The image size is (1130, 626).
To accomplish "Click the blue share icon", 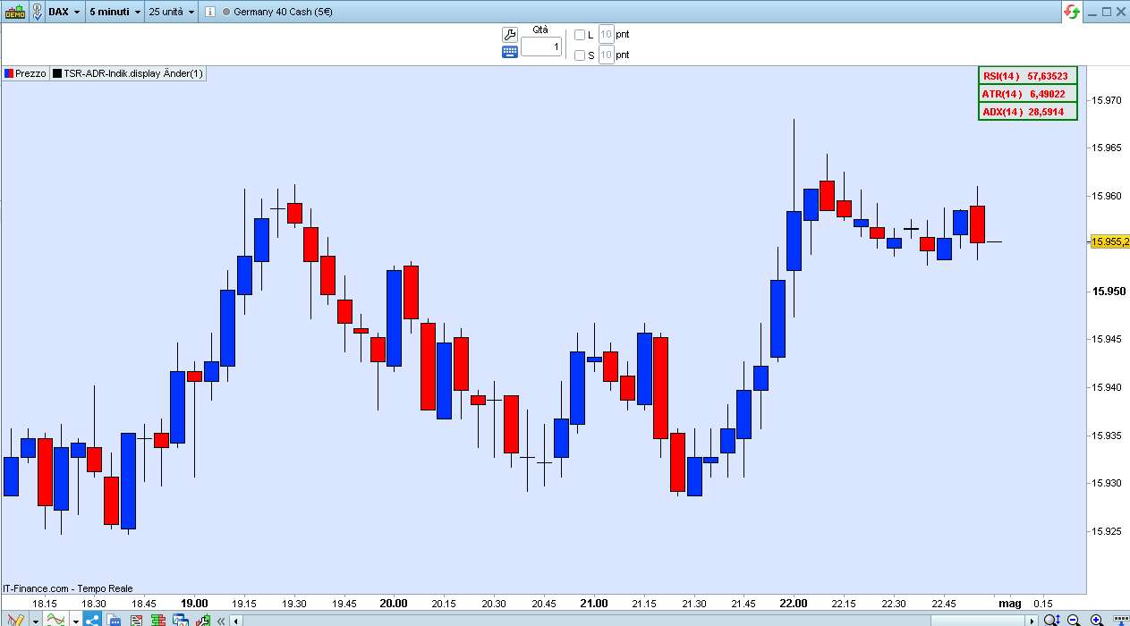I will pos(93,619).
